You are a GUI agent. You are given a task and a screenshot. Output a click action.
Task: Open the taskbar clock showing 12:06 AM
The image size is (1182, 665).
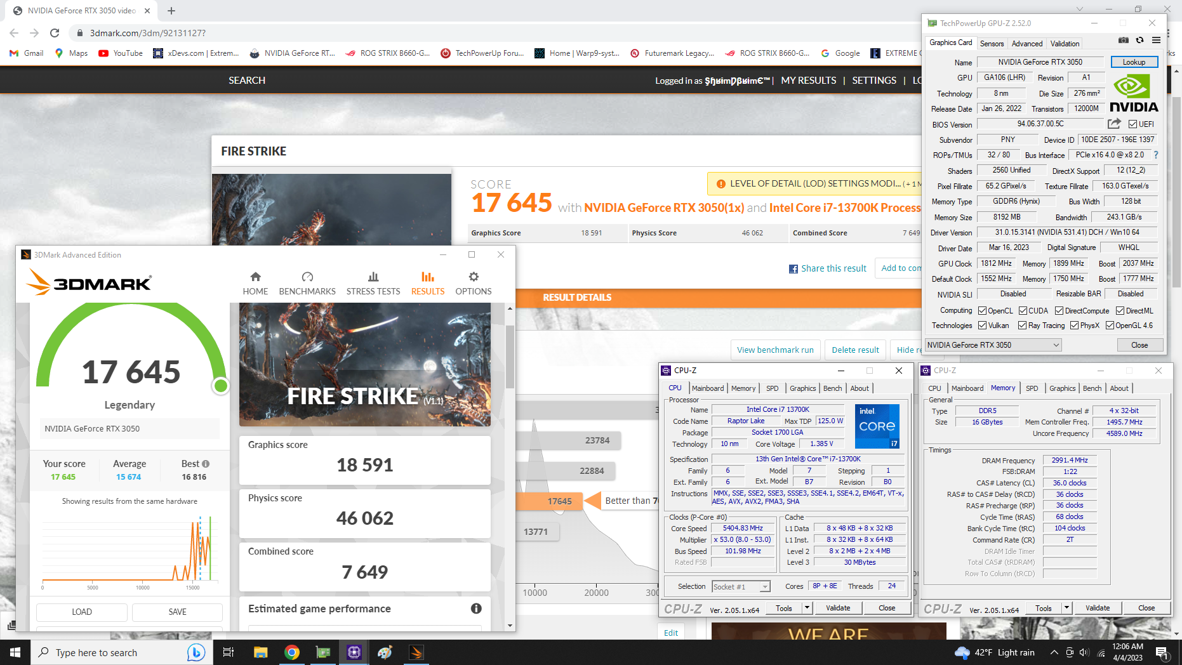coord(1127,652)
